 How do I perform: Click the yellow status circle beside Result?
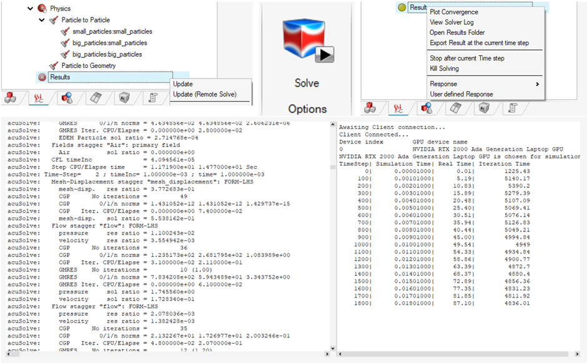(x=402, y=7)
